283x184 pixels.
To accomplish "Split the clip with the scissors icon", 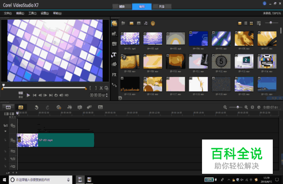I will tap(101, 88).
